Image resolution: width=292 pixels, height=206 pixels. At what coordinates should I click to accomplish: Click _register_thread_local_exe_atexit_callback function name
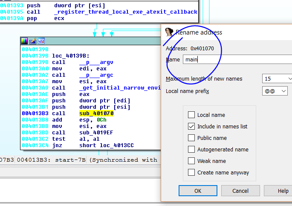pos(125,12)
